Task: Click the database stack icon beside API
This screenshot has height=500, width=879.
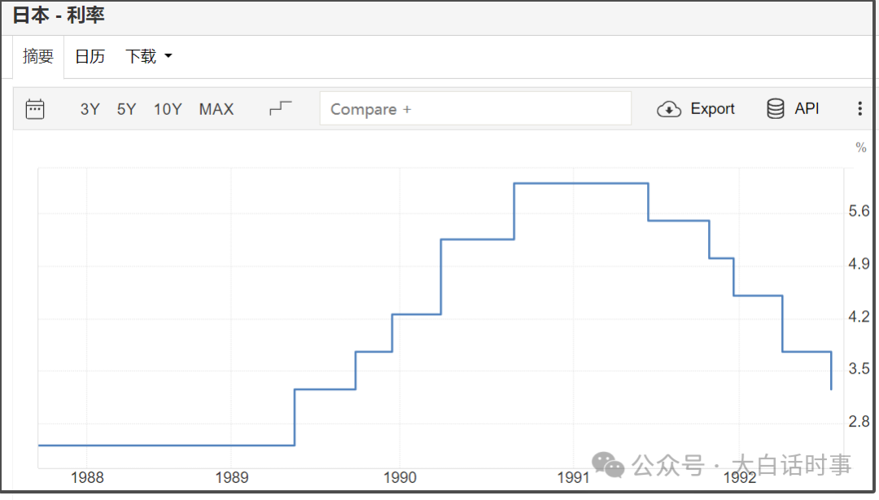Action: pos(776,109)
